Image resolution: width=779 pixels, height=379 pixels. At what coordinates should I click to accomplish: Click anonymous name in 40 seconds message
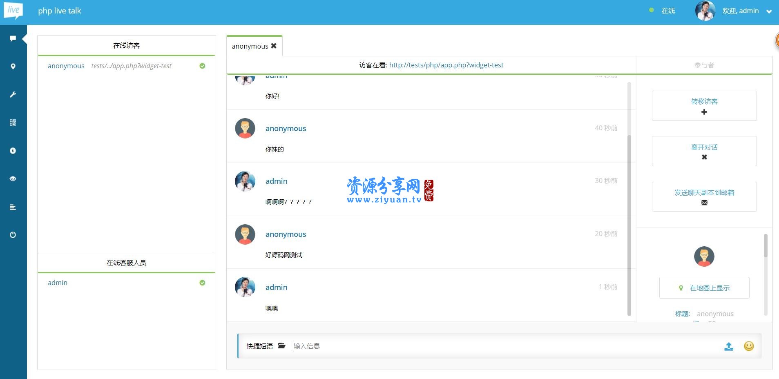pyautogui.click(x=286, y=128)
